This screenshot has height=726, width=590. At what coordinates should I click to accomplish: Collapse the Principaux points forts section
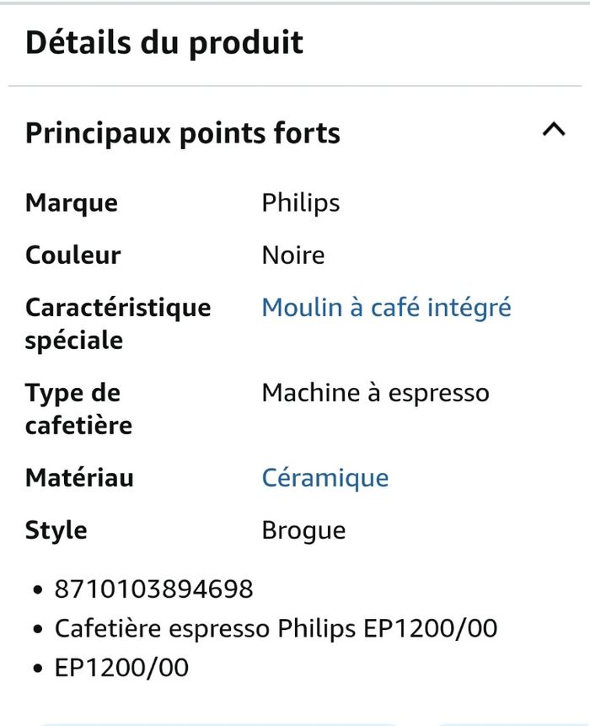coord(554,131)
